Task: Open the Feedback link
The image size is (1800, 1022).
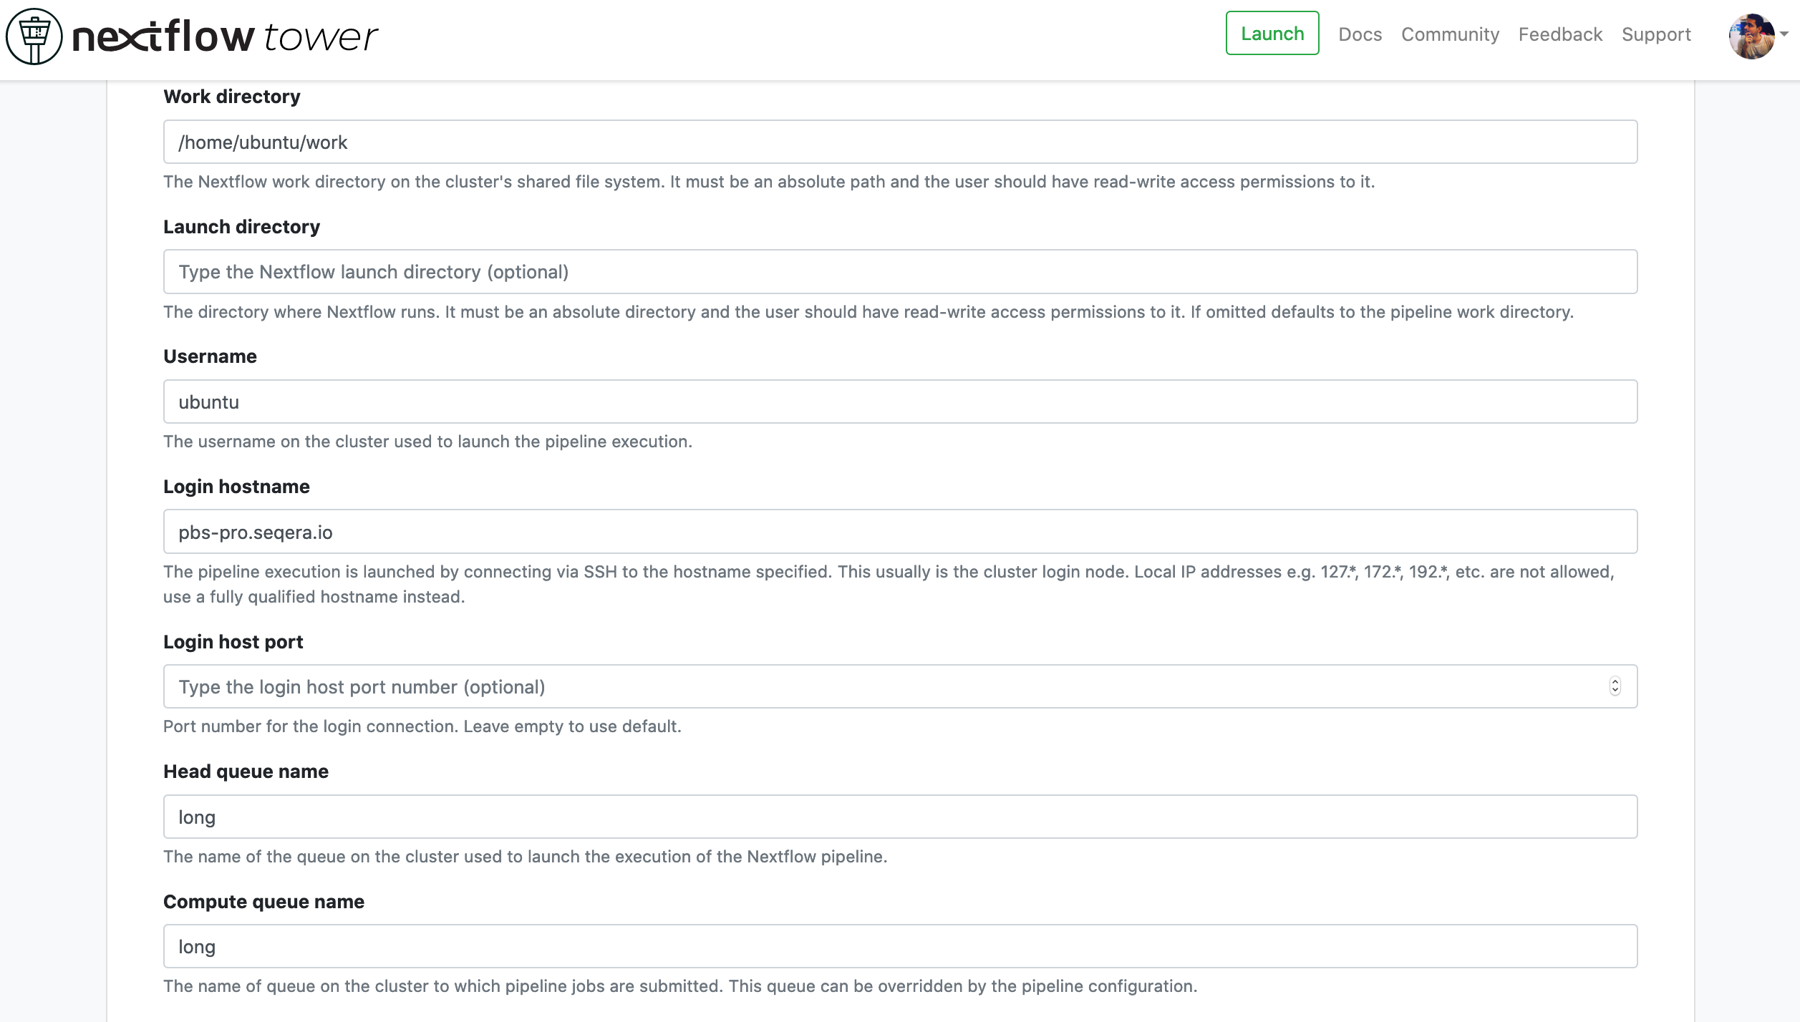Action: pos(1560,34)
